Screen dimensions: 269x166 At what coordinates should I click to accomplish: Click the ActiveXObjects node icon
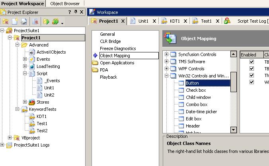(x=32, y=52)
